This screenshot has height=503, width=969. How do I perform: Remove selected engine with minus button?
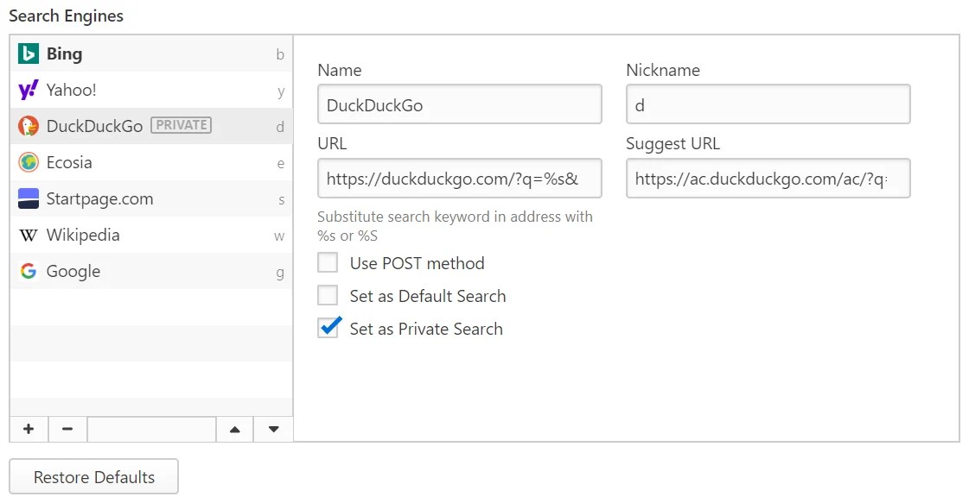[67, 429]
